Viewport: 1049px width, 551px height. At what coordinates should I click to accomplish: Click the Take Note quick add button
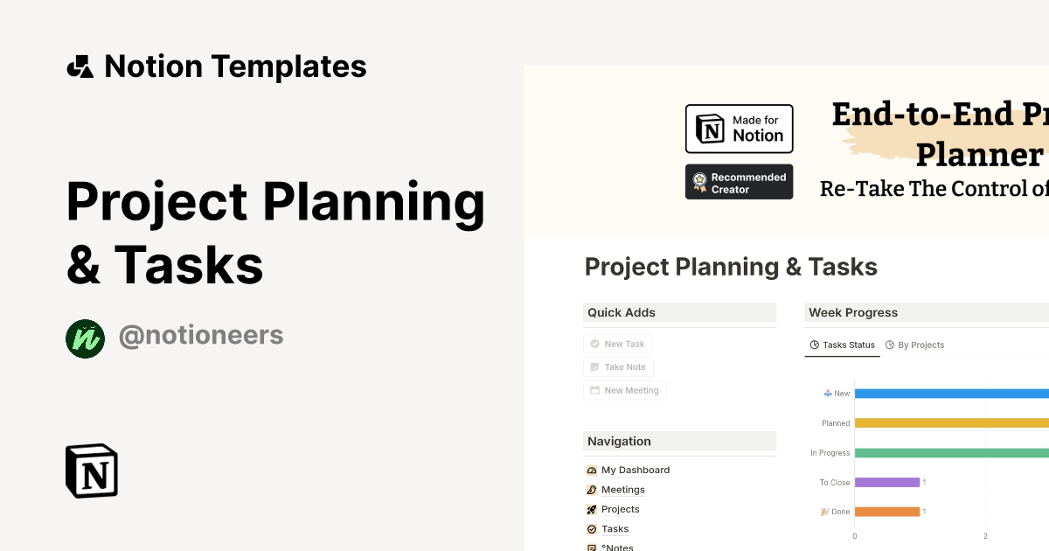618,366
